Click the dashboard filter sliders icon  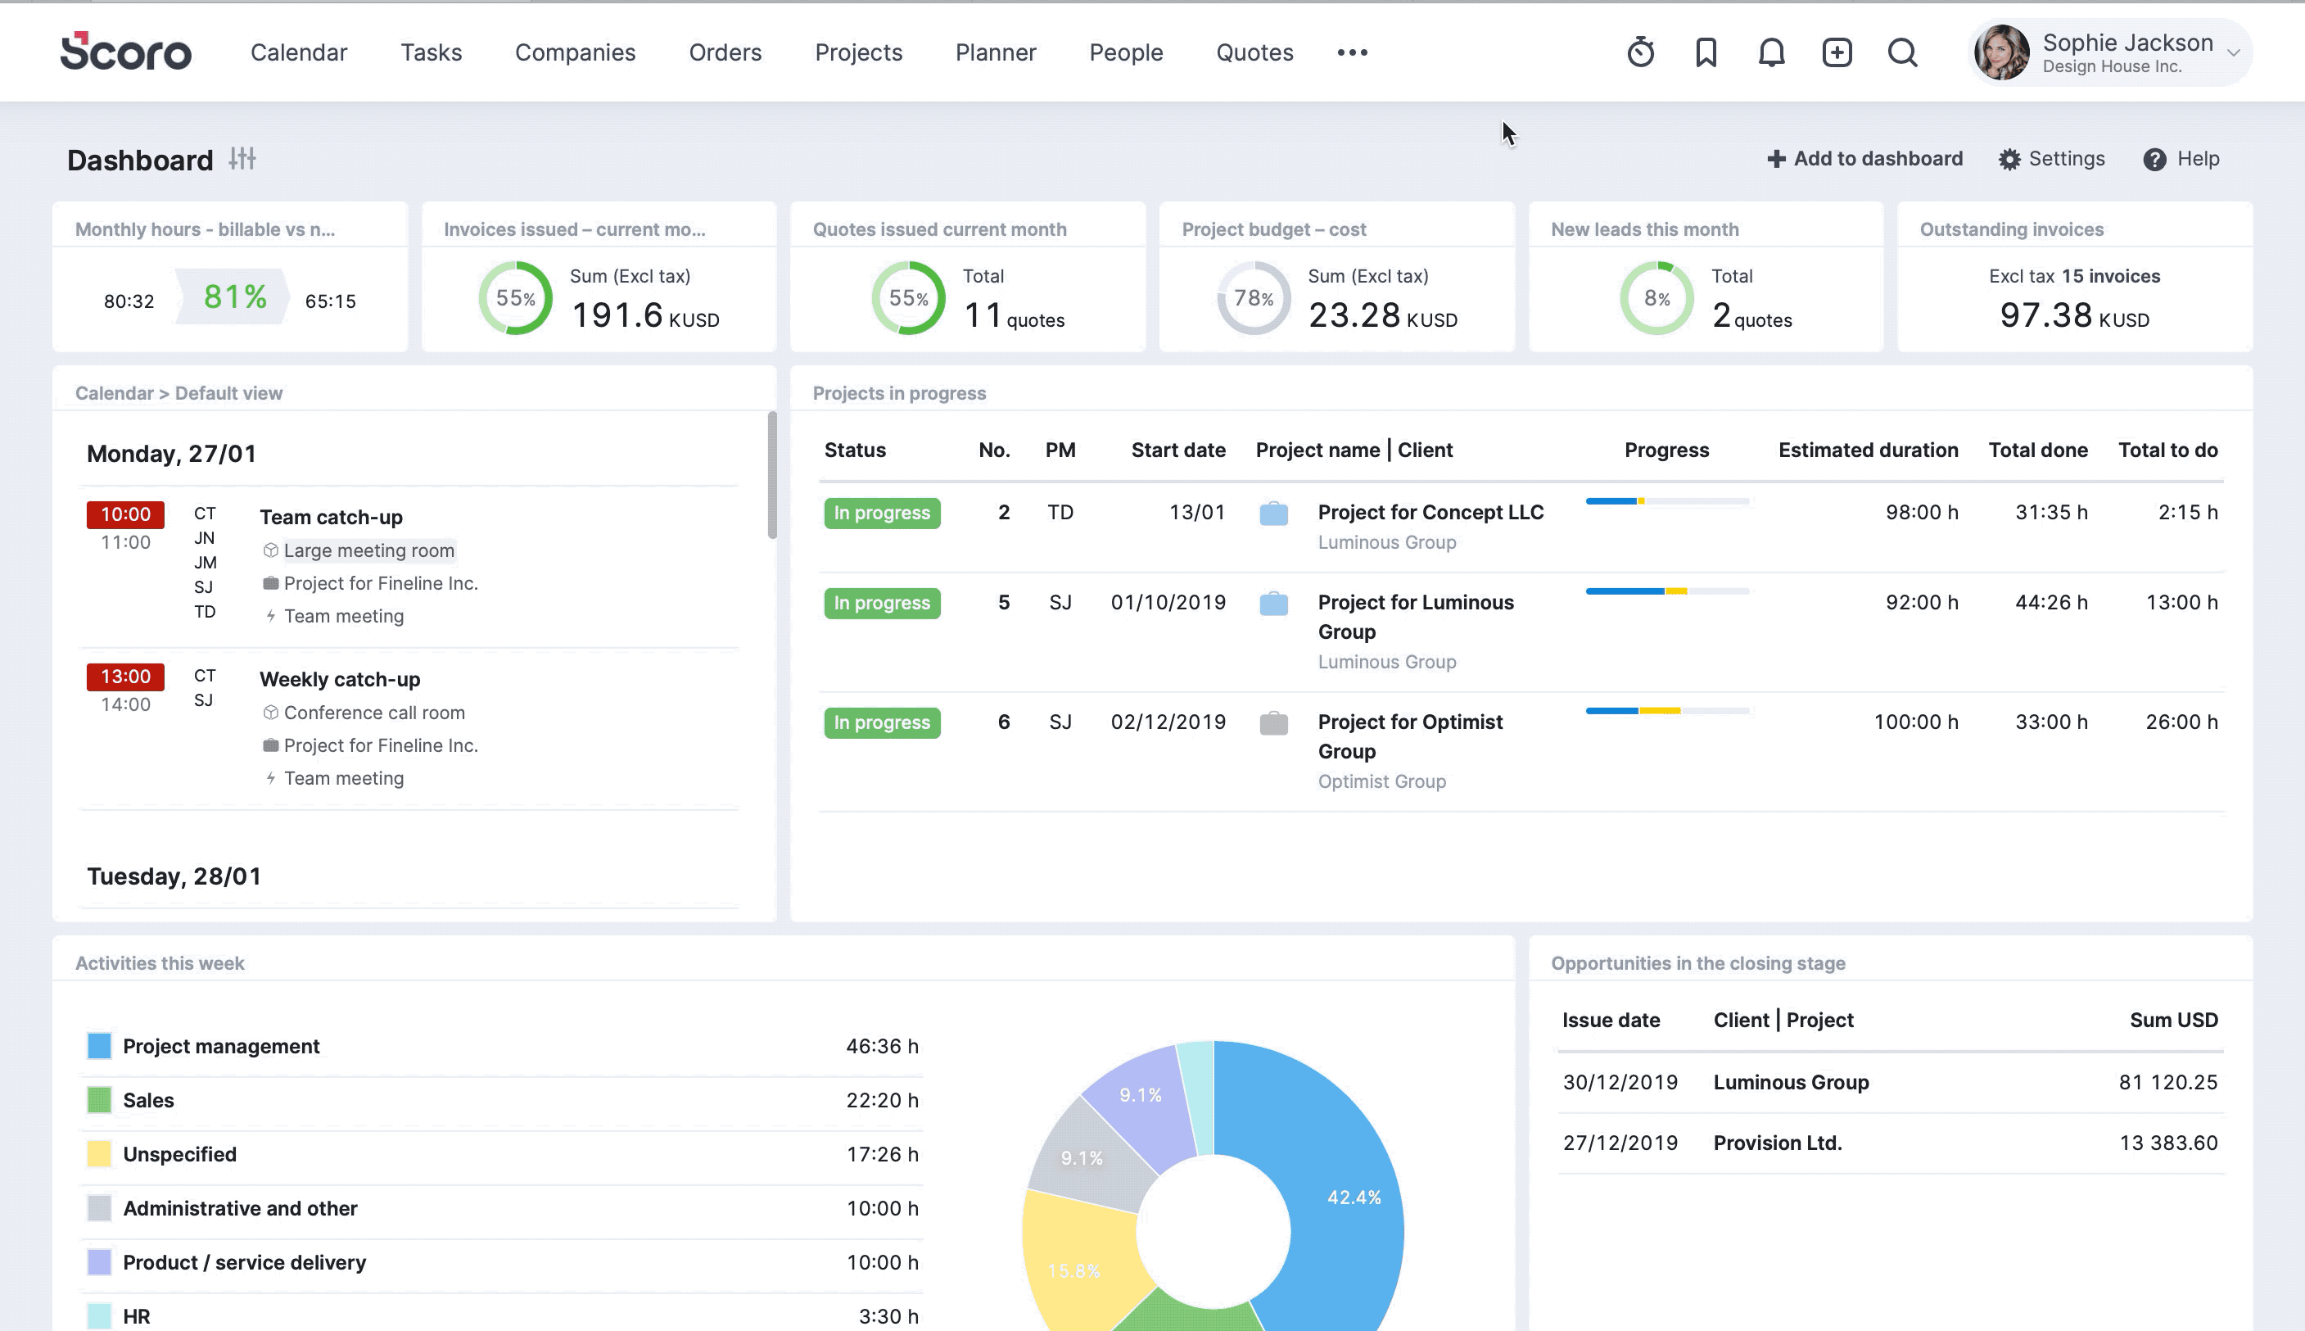(242, 158)
